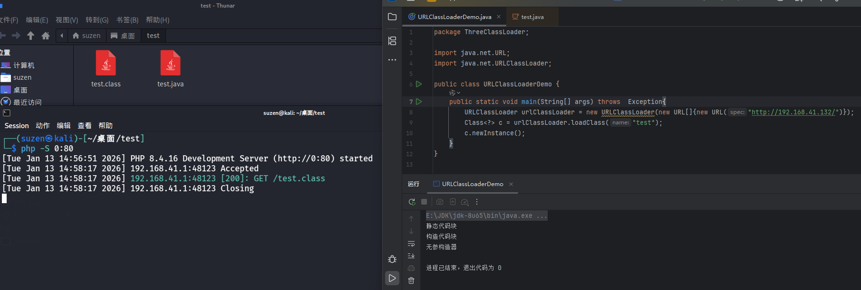
Task: Open the 书签(B) menu in Thunar
Action: (127, 20)
